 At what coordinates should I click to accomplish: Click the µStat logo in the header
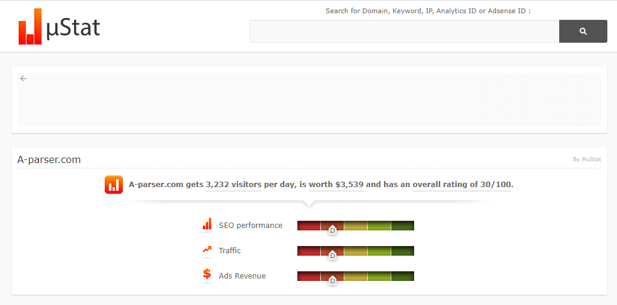(x=59, y=27)
